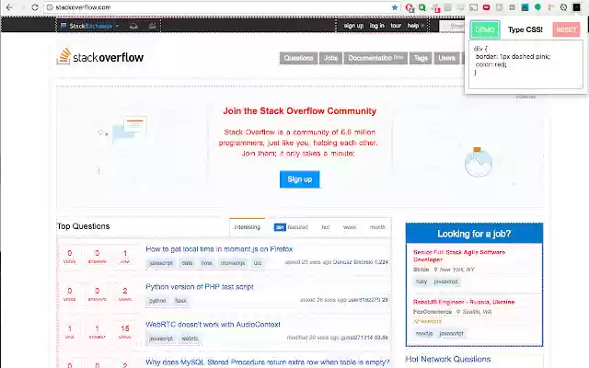
Task: Click the 'ruby' tag in the job listing
Action: pos(422,282)
